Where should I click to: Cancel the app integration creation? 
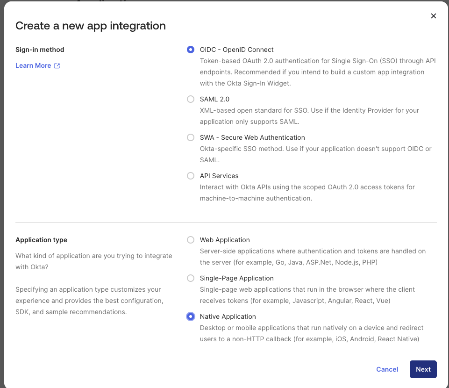[387, 369]
